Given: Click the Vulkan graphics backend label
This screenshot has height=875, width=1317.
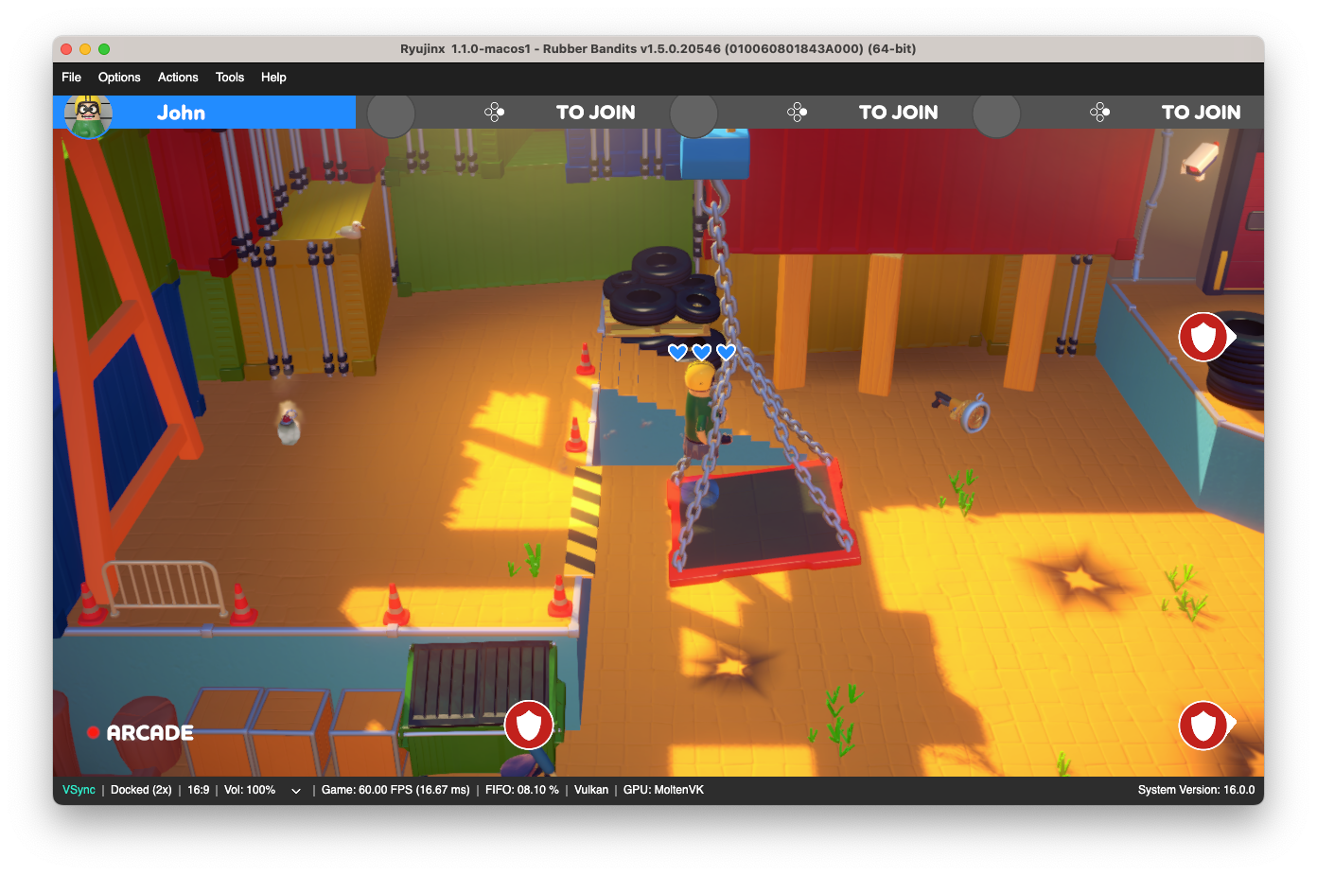Looking at the screenshot, I should [591, 790].
